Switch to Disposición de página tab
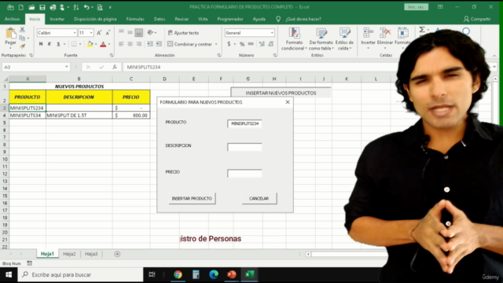Viewport: 503px width, 283px height. (95, 19)
